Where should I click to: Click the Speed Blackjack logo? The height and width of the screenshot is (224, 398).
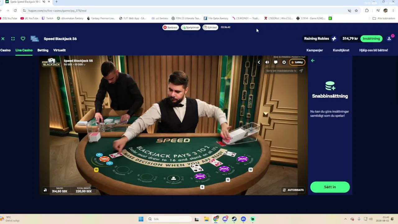pyautogui.click(x=51, y=62)
